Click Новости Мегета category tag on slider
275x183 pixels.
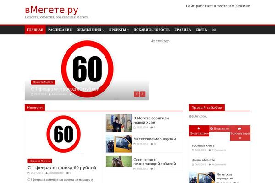pyautogui.click(x=43, y=82)
